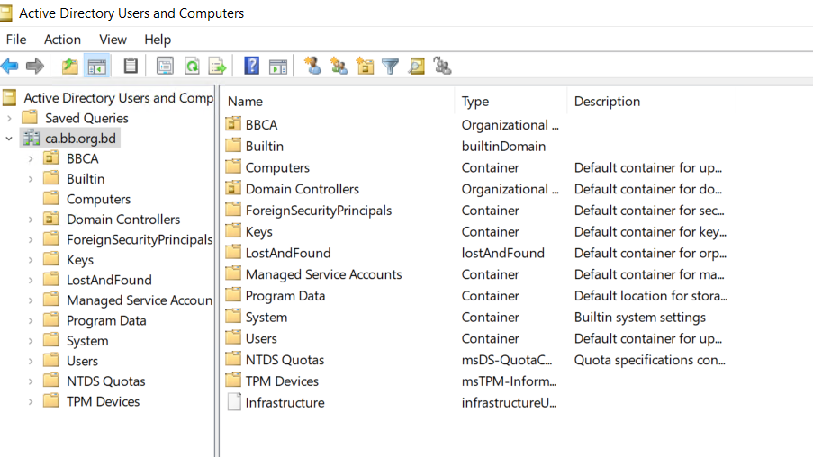Screen dimensions: 813x457
Task: Click the Builtin folder icon in list pane
Action: 233,146
